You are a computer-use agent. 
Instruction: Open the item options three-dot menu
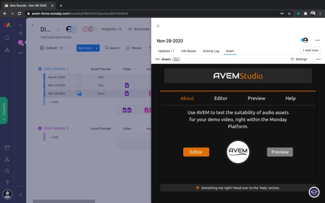click(x=317, y=40)
